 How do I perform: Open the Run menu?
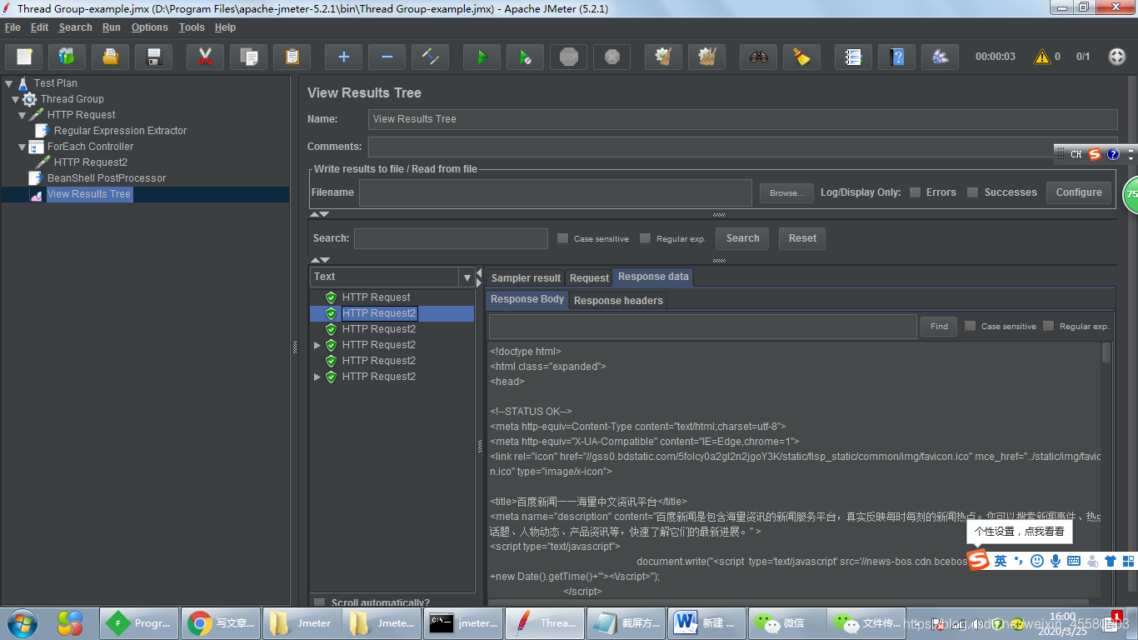(112, 27)
